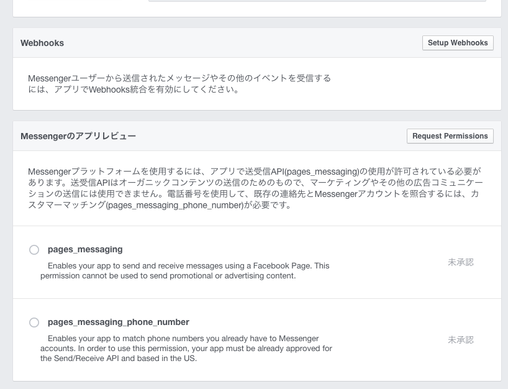Click the pages_messaging permission title

tap(85, 250)
